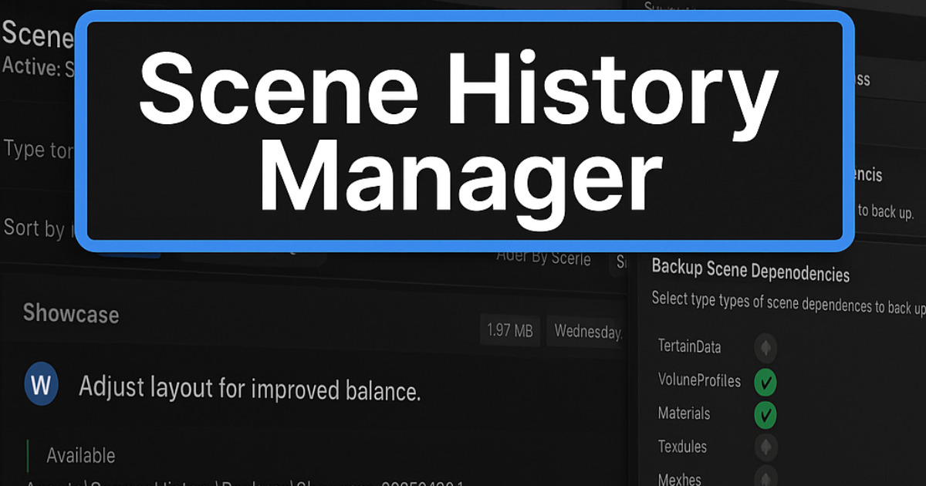Enable the TerrainData backup toggle
Image resolution: width=926 pixels, height=486 pixels.
click(765, 347)
